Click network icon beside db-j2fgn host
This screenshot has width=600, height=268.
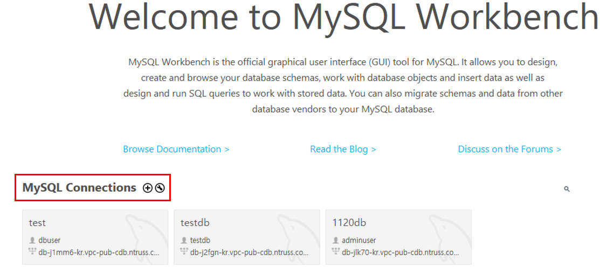coord(184,251)
